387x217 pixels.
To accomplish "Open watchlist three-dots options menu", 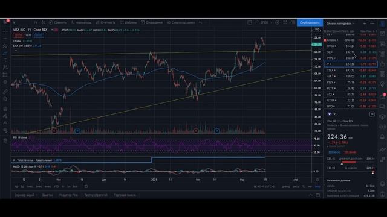I will pyautogui.click(x=372, y=24).
